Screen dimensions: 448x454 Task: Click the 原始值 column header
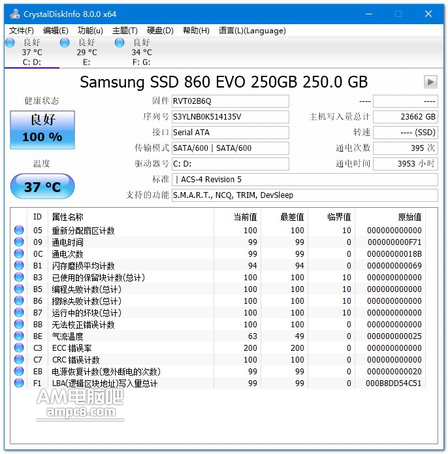[x=390, y=217]
